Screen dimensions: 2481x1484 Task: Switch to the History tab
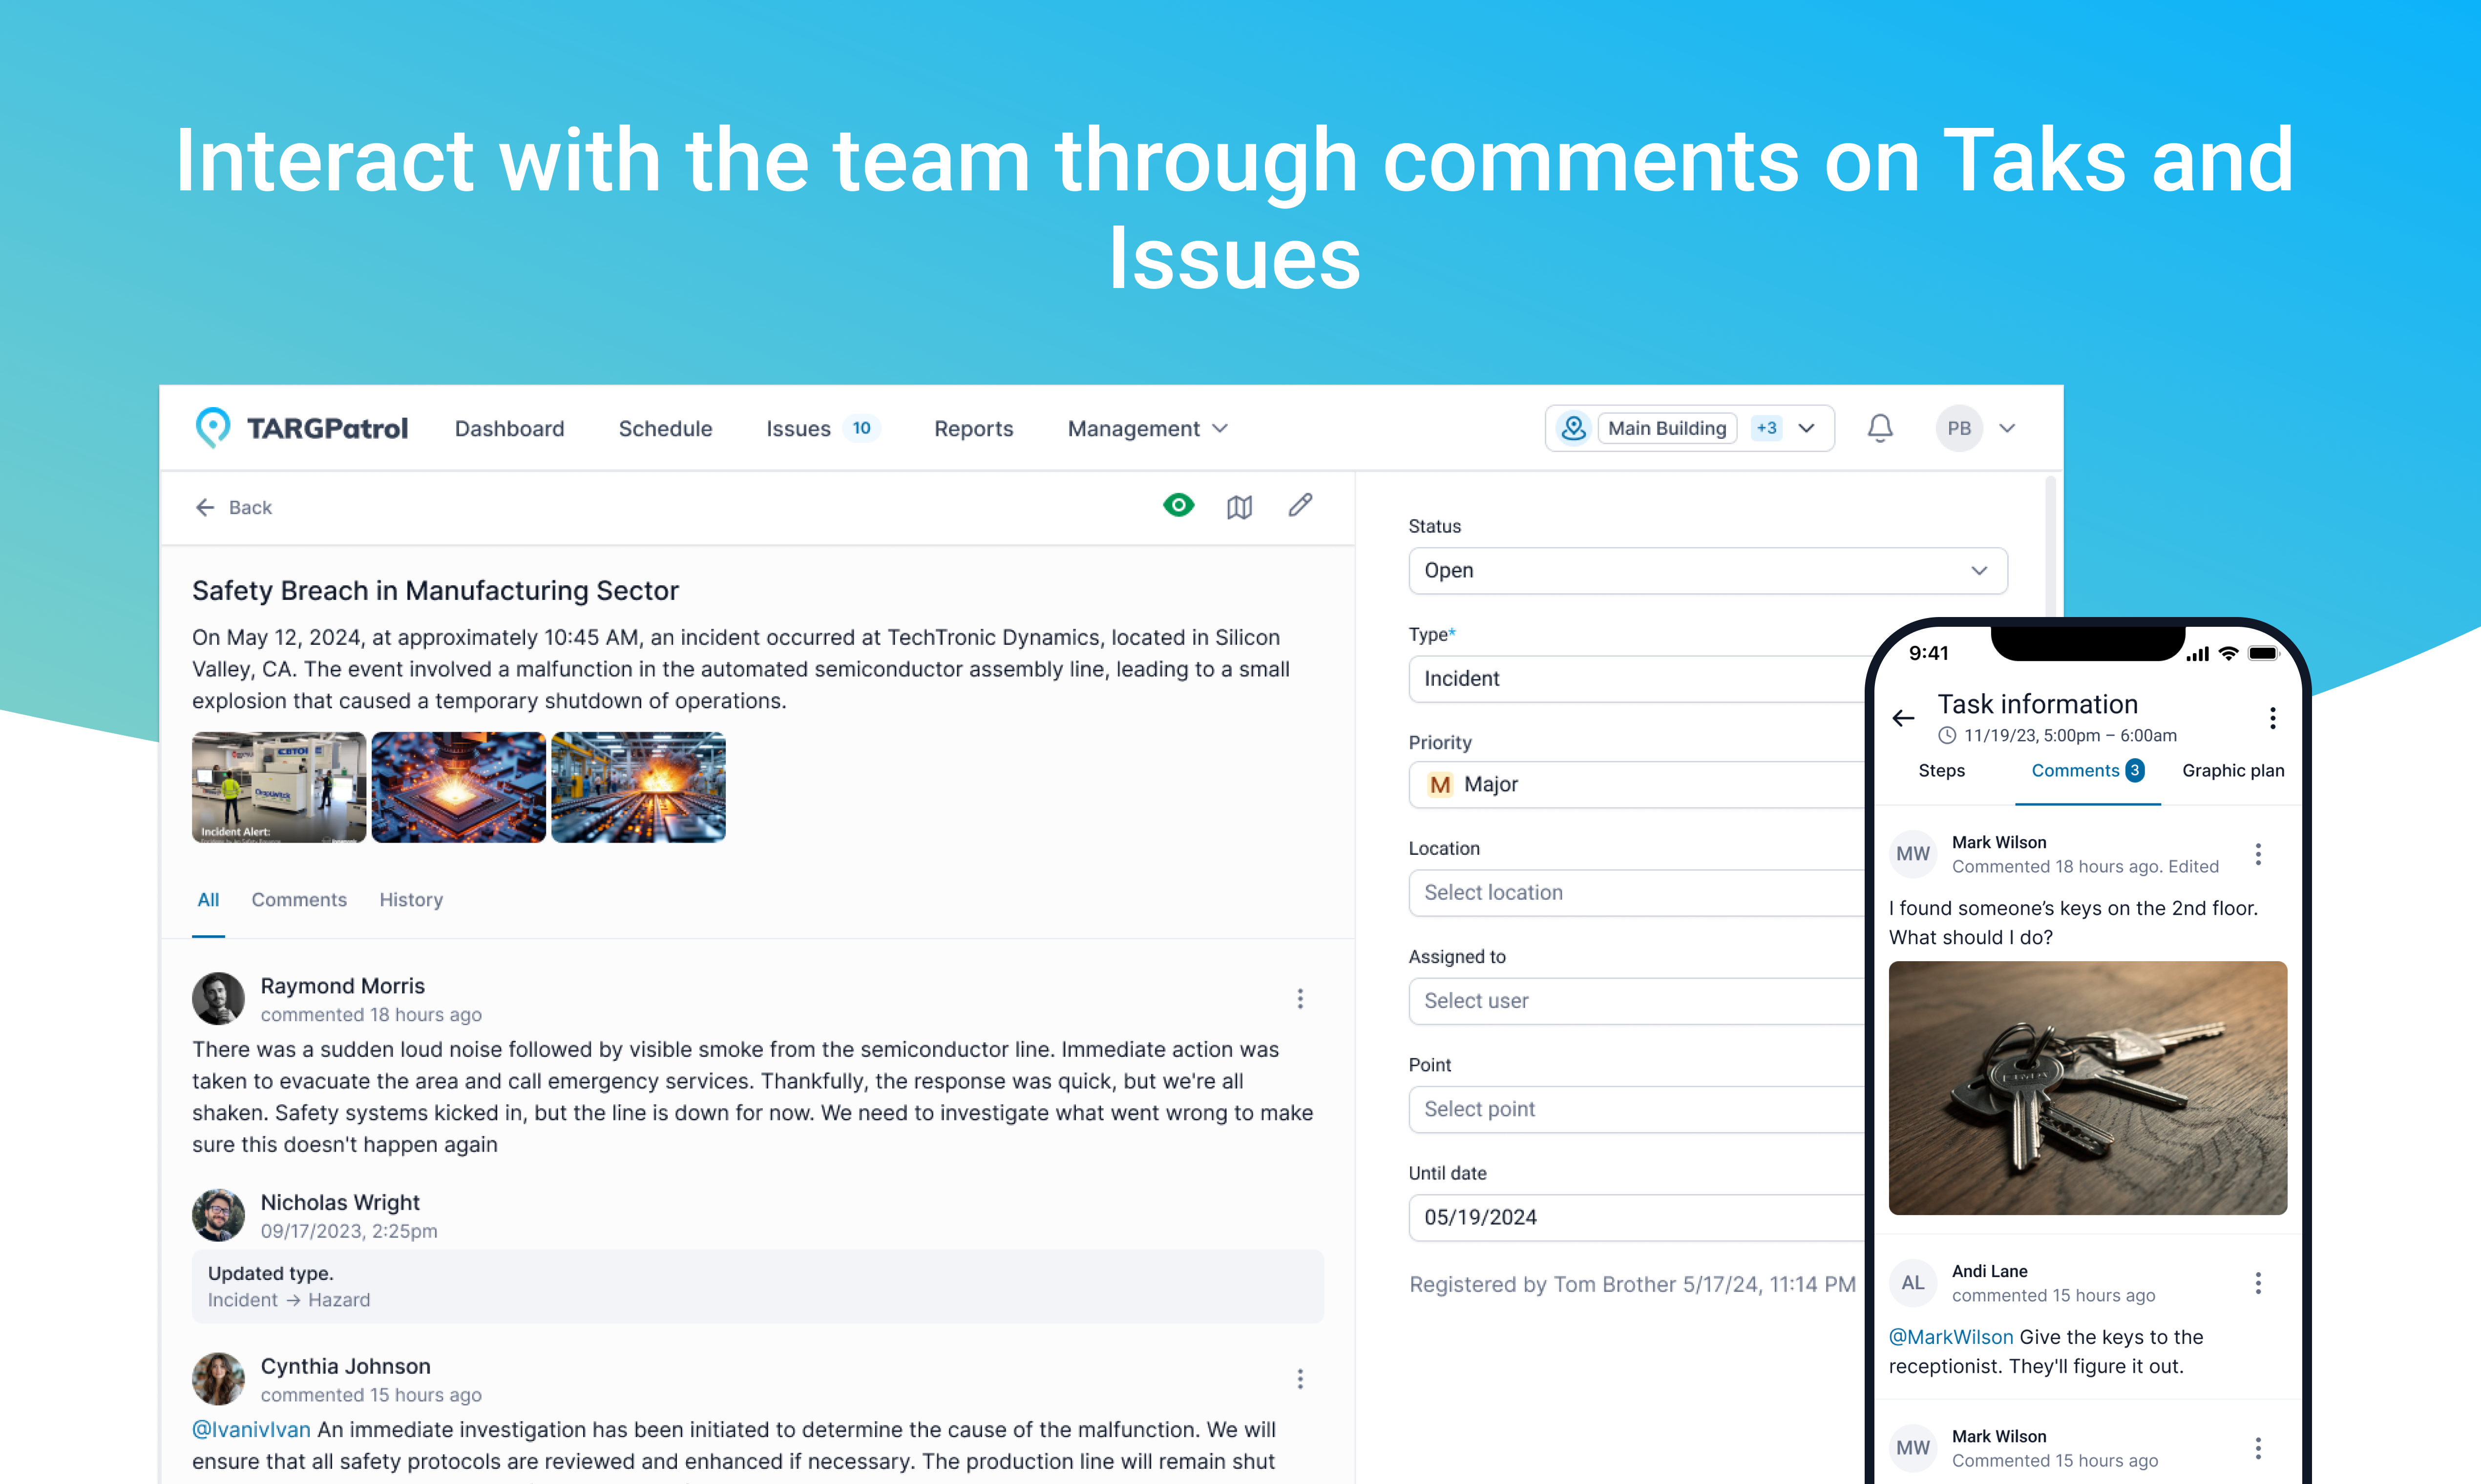pyautogui.click(x=410, y=900)
